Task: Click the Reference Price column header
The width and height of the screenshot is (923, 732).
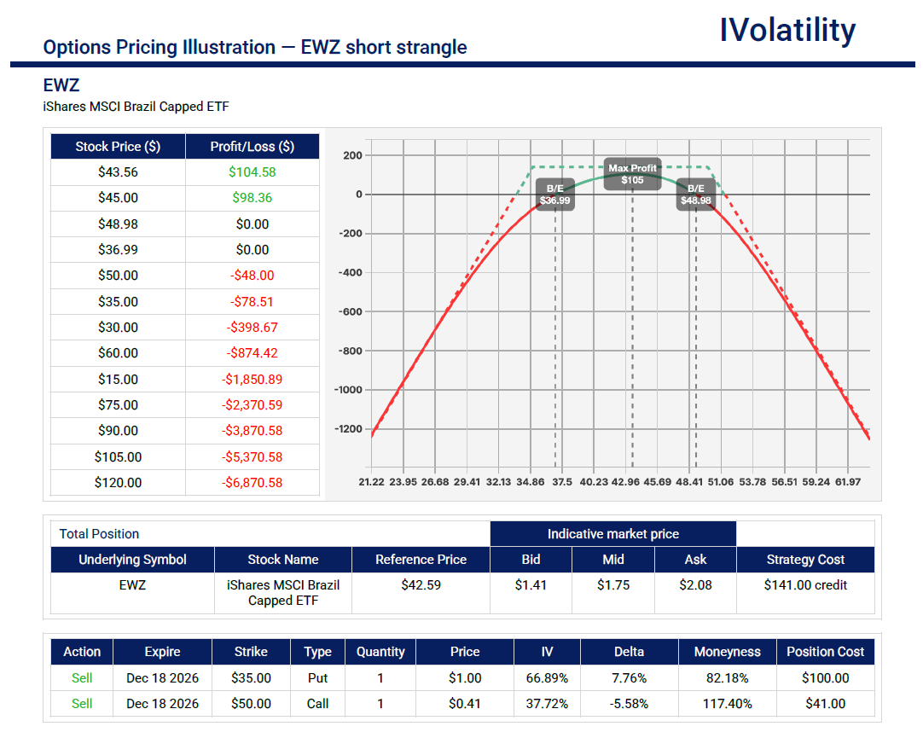Action: pos(421,560)
